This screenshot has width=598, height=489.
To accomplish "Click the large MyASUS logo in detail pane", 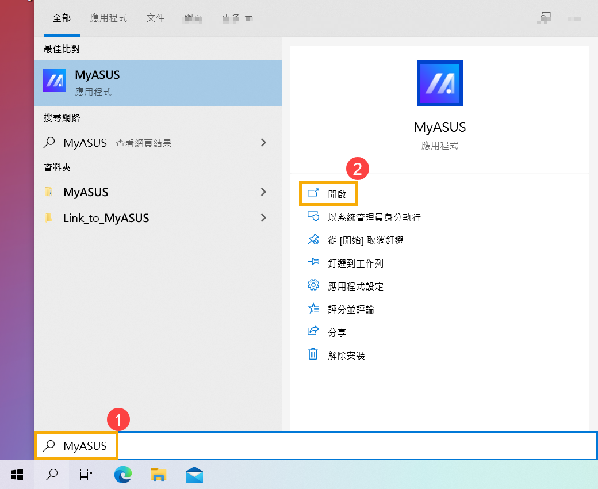I will pos(440,83).
